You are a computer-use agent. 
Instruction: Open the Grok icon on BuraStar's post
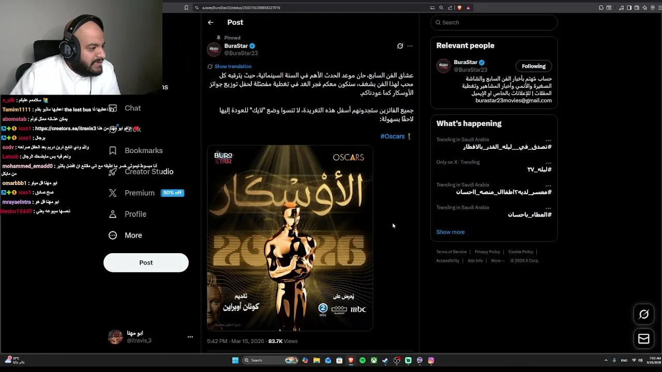click(400, 46)
